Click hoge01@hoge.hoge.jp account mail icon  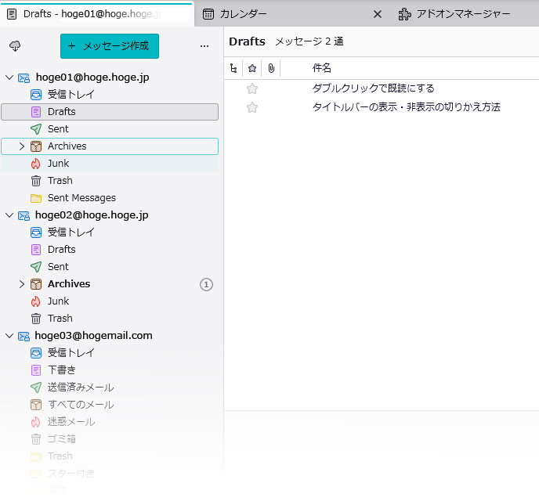(x=24, y=78)
